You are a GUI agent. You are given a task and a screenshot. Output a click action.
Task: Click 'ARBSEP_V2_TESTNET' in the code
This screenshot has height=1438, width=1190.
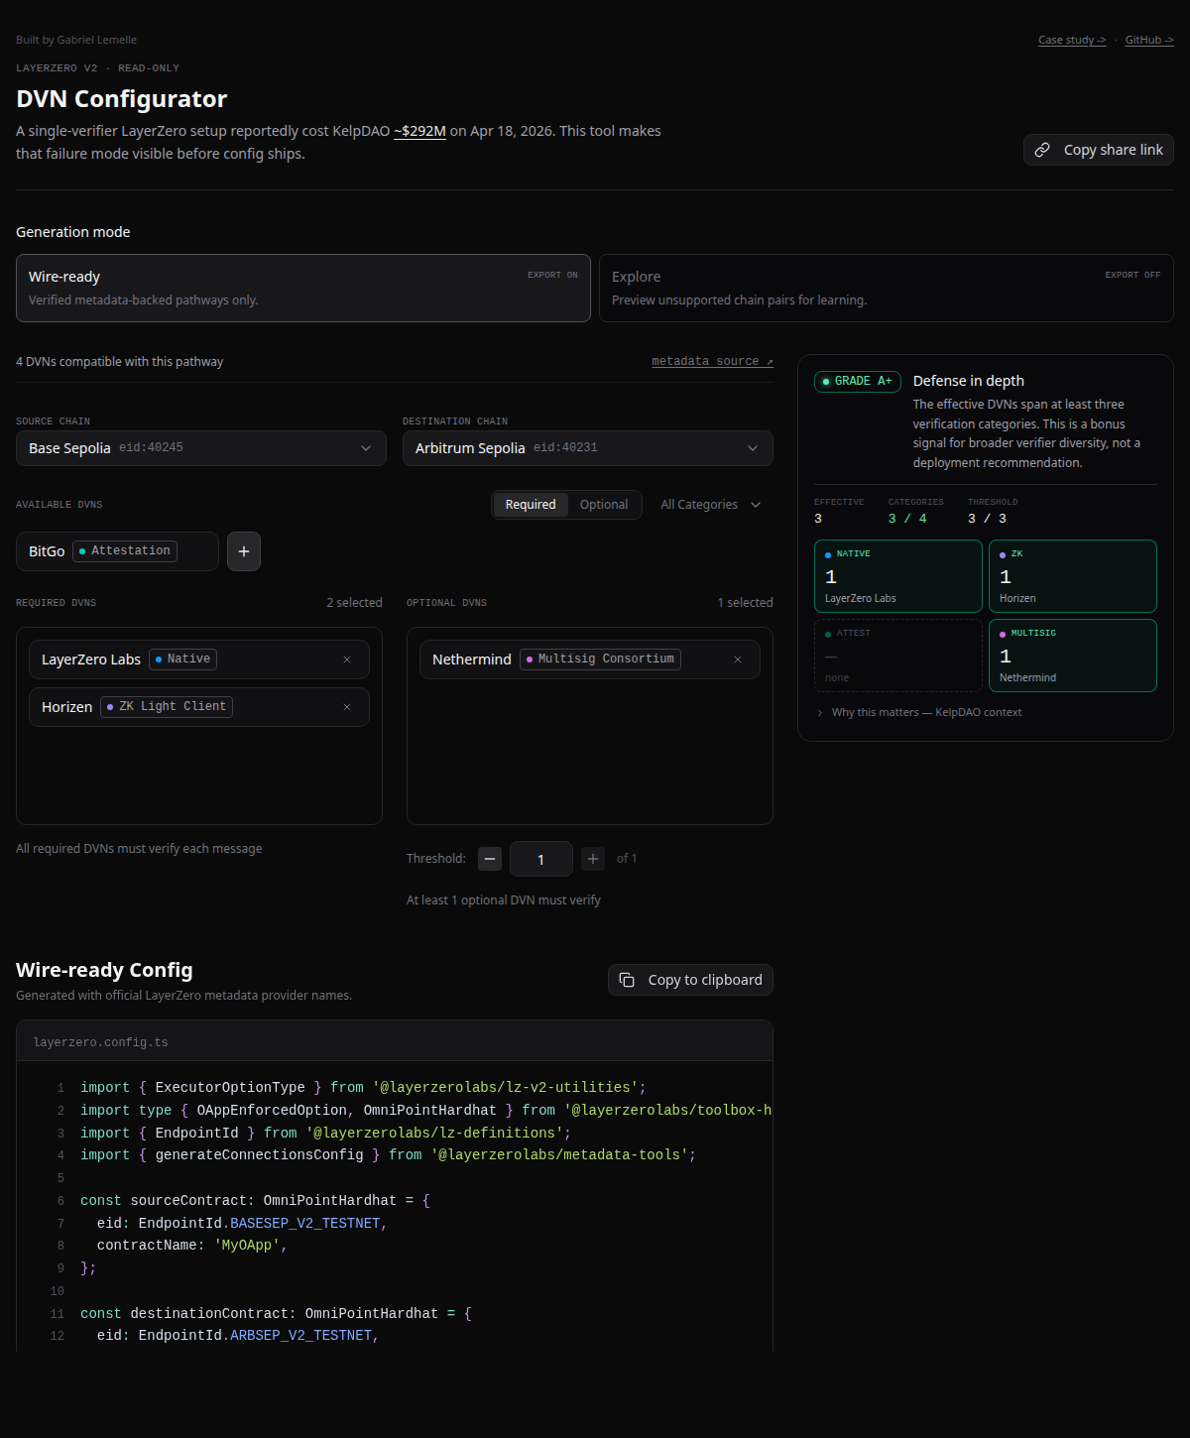301,1336
